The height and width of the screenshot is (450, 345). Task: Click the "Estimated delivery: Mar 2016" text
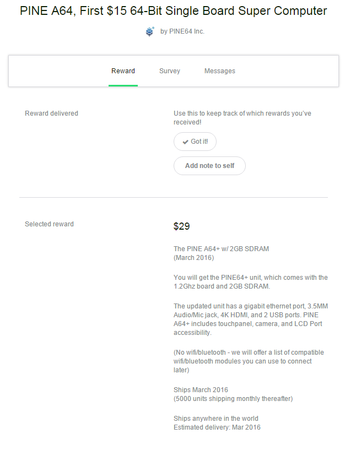[217, 427]
